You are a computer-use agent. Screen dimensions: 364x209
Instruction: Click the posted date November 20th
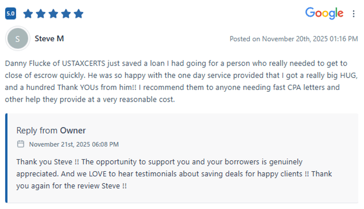pos(293,39)
